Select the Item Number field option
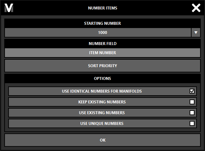Screen dimensions: 205x151 click(x=102, y=53)
